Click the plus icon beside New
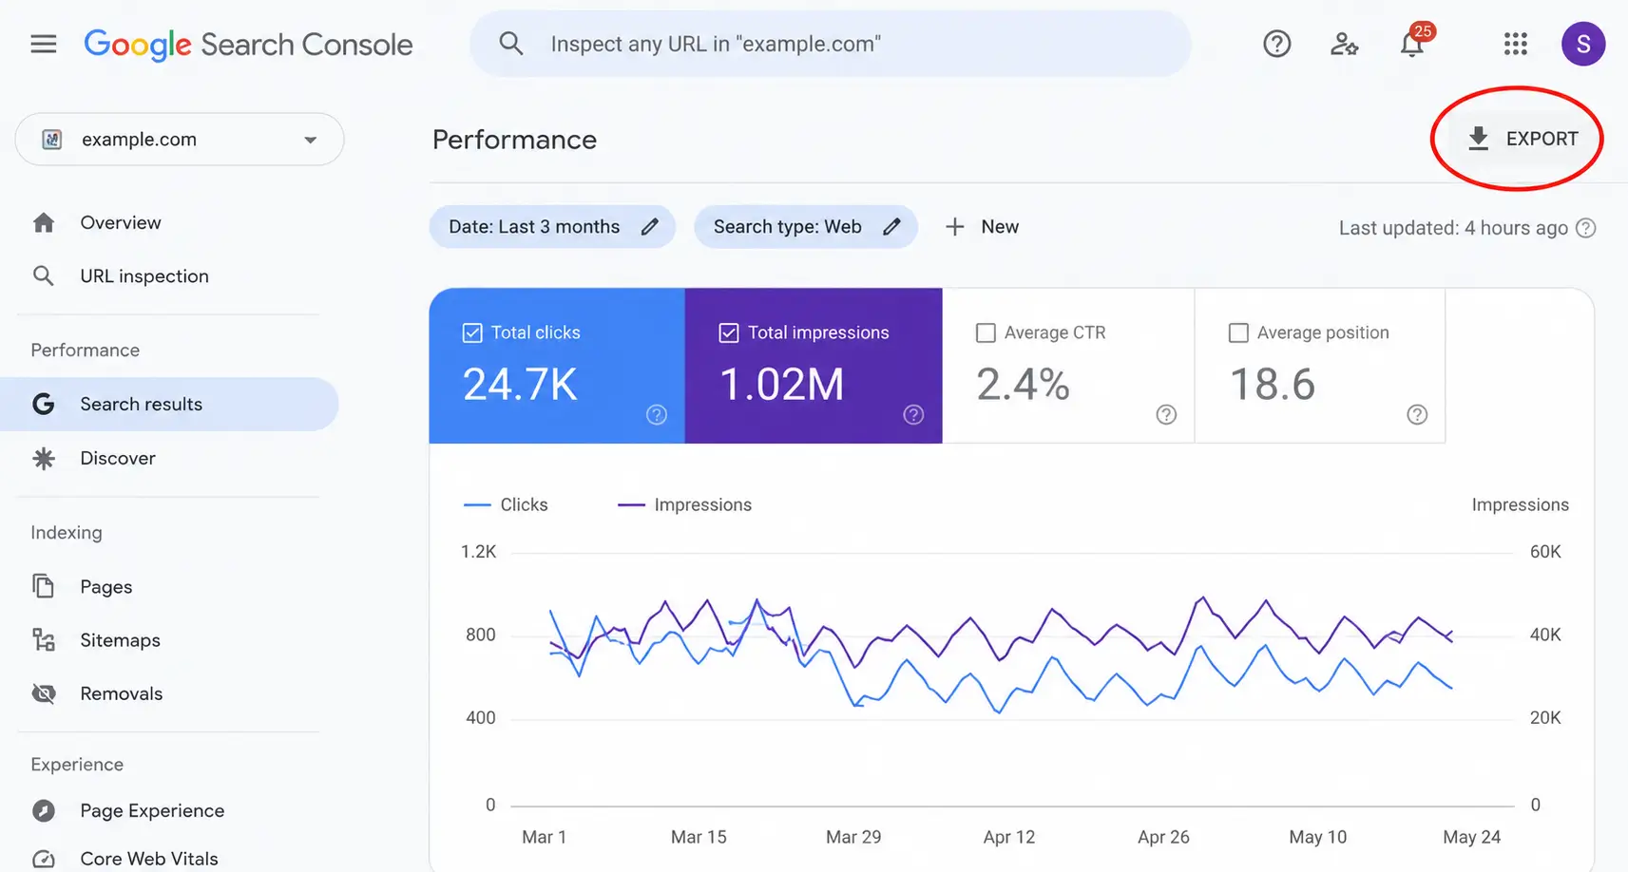Viewport: 1628px width, 872px height. pos(955,227)
